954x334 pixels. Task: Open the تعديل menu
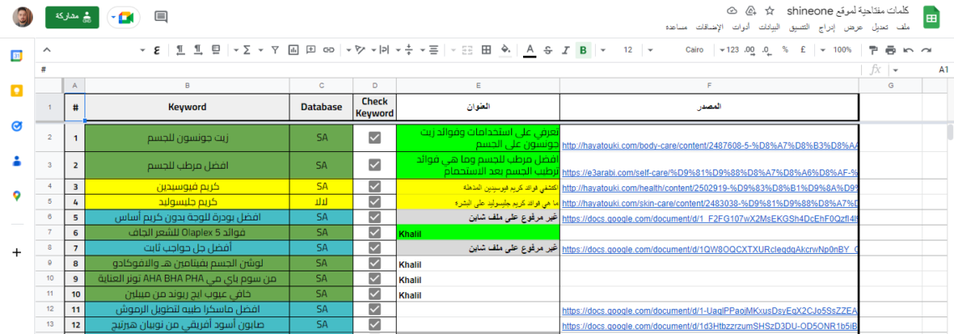880,28
